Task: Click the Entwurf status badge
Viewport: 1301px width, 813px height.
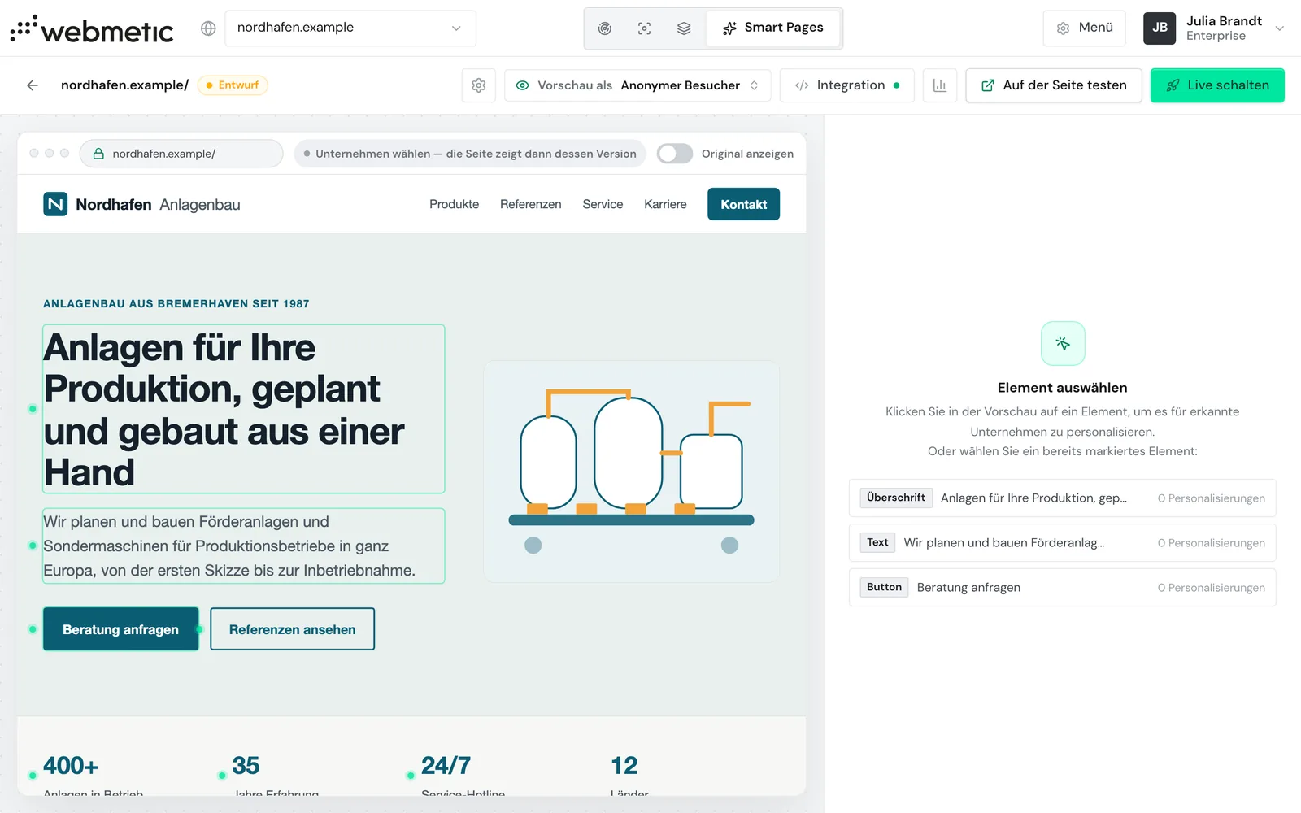Action: (233, 85)
